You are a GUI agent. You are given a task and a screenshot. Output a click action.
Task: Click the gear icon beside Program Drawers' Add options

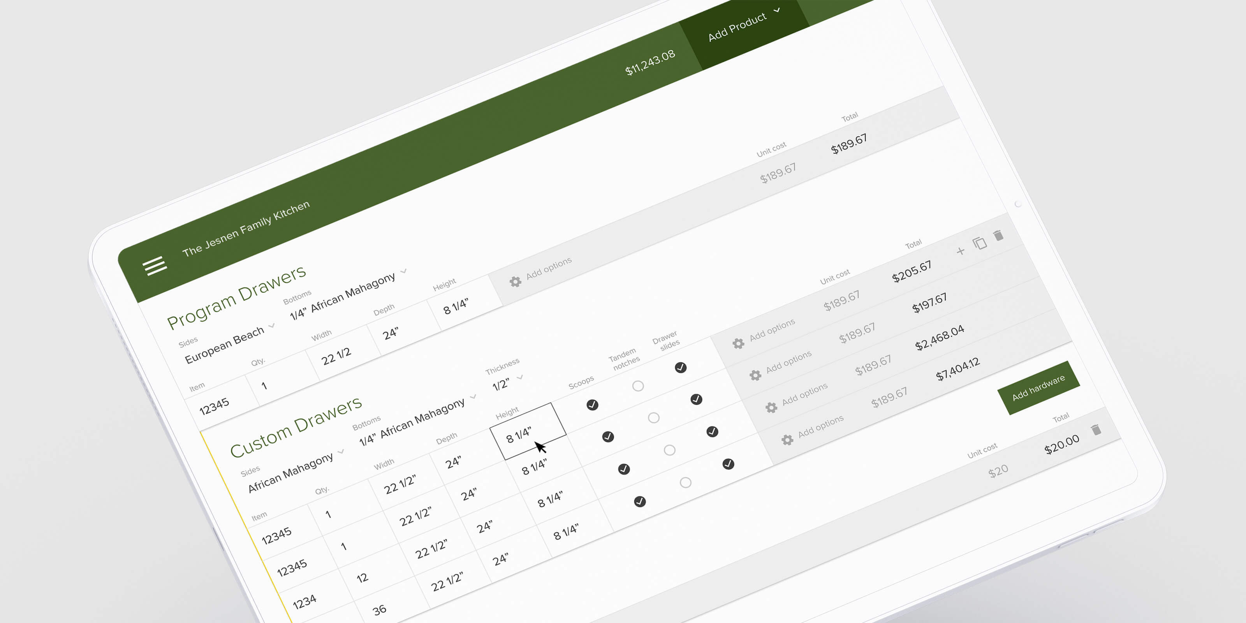[x=515, y=282]
